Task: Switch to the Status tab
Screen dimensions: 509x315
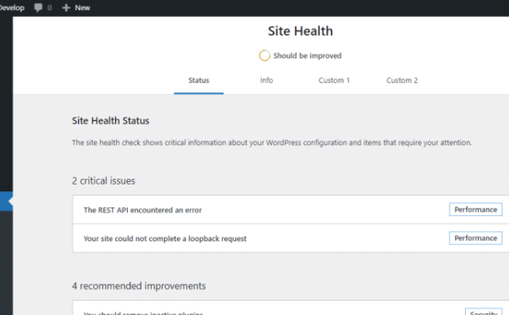Action: click(x=199, y=80)
